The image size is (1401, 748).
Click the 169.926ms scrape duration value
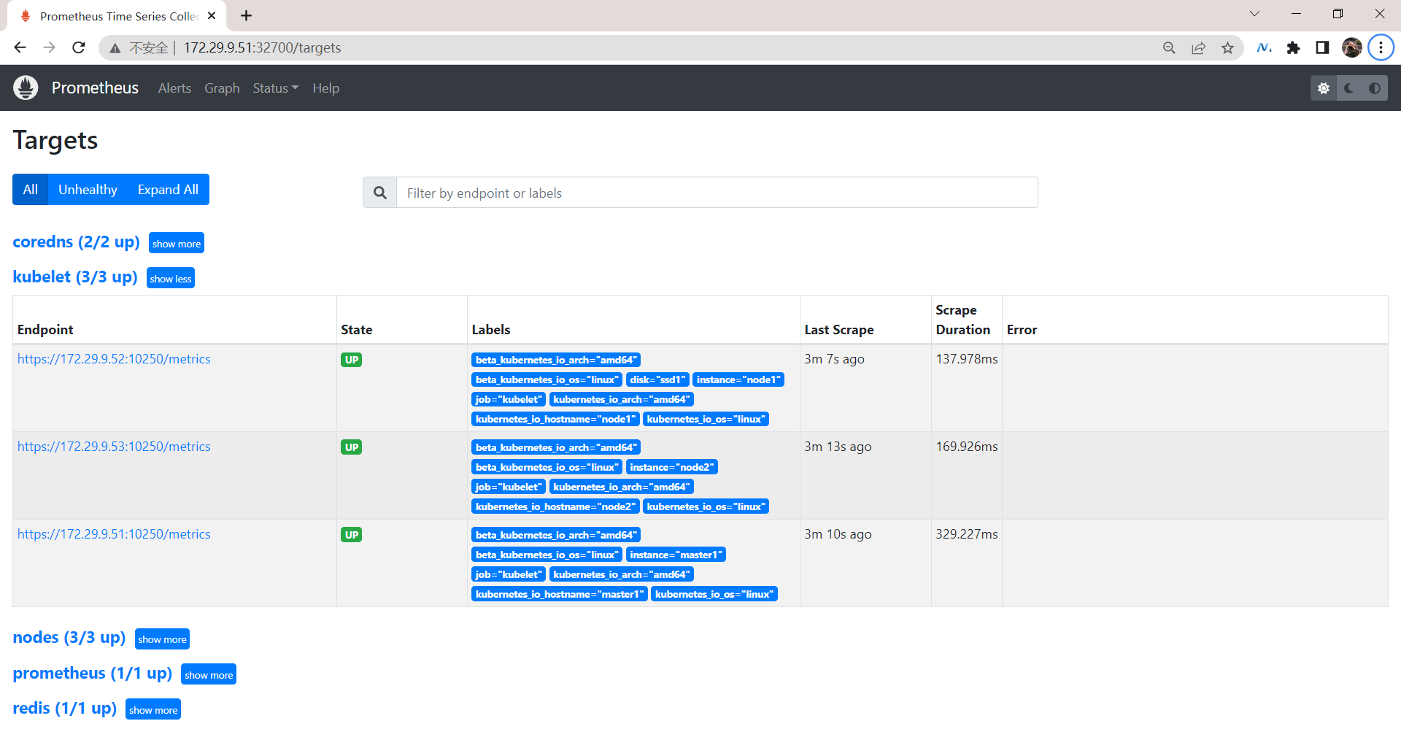click(967, 447)
